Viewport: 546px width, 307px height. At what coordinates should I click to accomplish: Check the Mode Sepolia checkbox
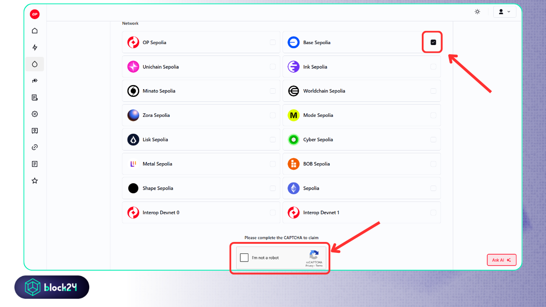coord(433,115)
